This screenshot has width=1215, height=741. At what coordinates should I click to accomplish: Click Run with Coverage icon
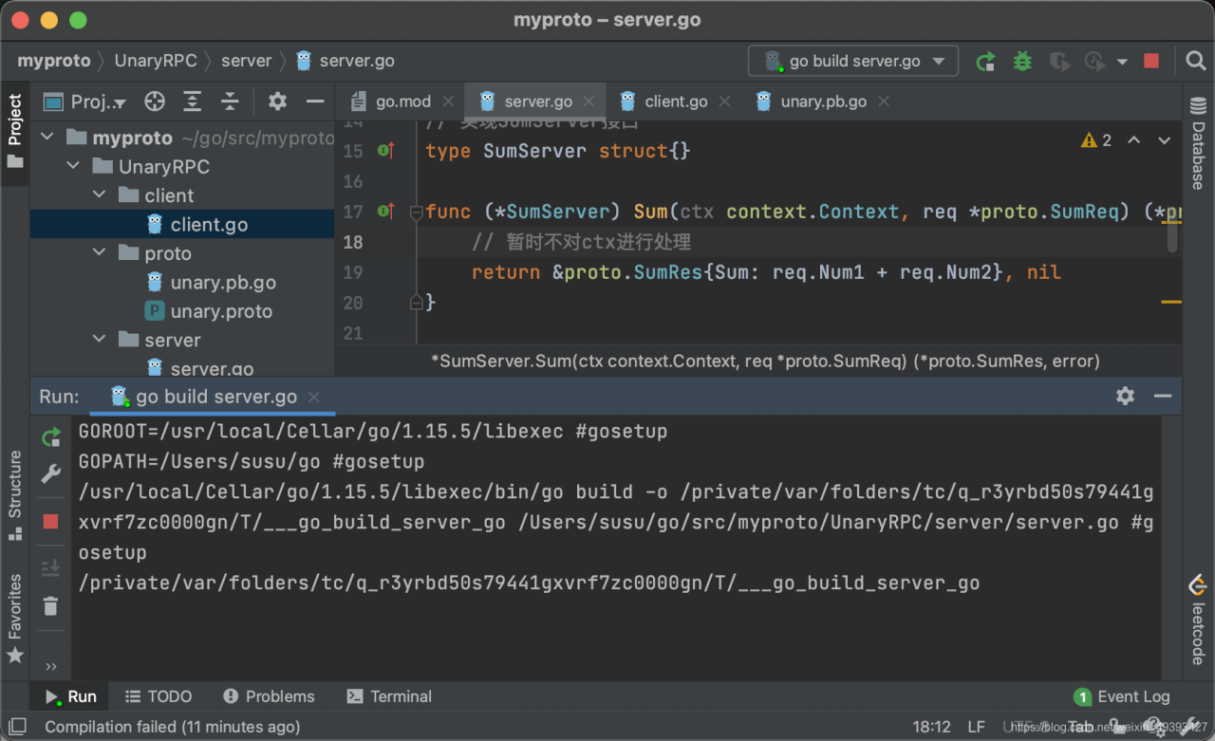(x=1059, y=62)
